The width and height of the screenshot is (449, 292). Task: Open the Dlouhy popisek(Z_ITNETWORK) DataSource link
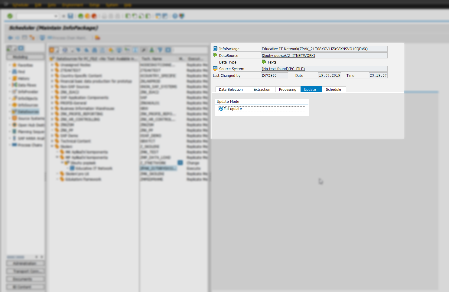pyautogui.click(x=288, y=55)
